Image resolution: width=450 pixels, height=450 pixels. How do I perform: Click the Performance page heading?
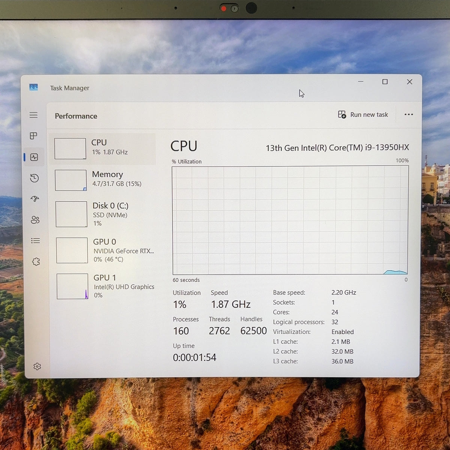[76, 116]
